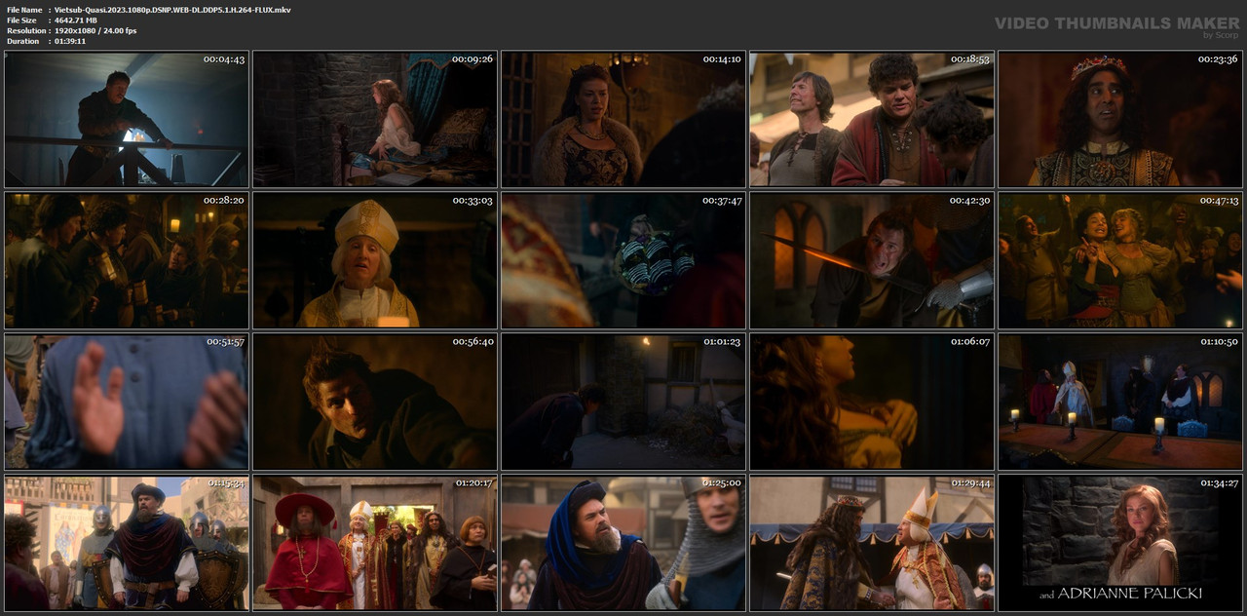Select the thumbnail timestamped 01:25:00
This screenshot has width=1247, height=616.
click(623, 543)
